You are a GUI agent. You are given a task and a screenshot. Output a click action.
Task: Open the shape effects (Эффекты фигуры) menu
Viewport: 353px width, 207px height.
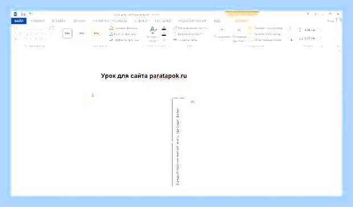point(124,40)
